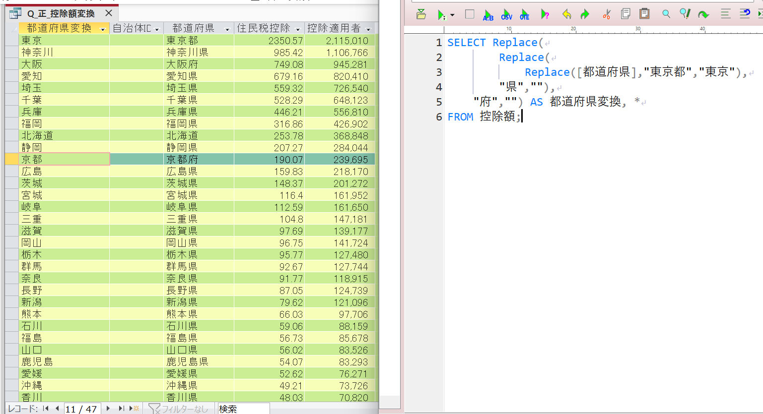Click the 鹿児島県 cell
The width and height of the screenshot is (763, 414).
[199, 361]
